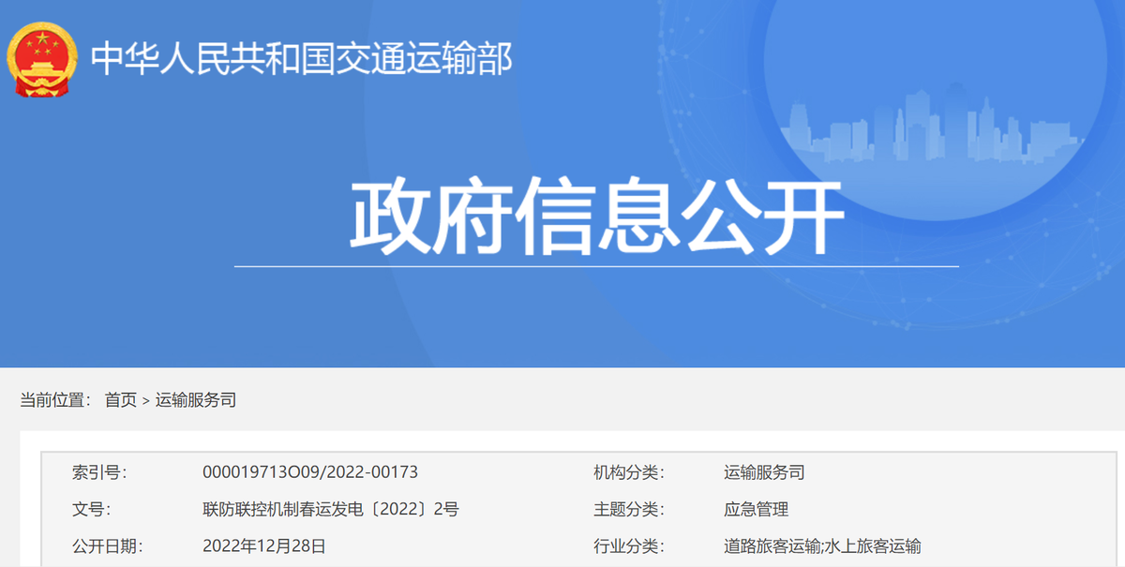The height and width of the screenshot is (567, 1125).
Task: Click the 公开日期 field label
Action: coord(107,546)
